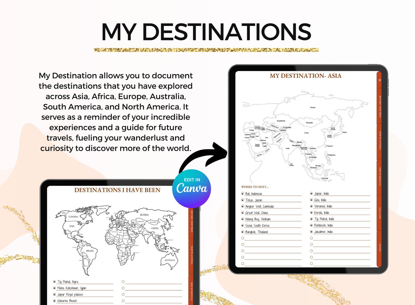This screenshot has width=415, height=305.
Task: Select the radio beside Bali, Indonesia
Action: 243,194
